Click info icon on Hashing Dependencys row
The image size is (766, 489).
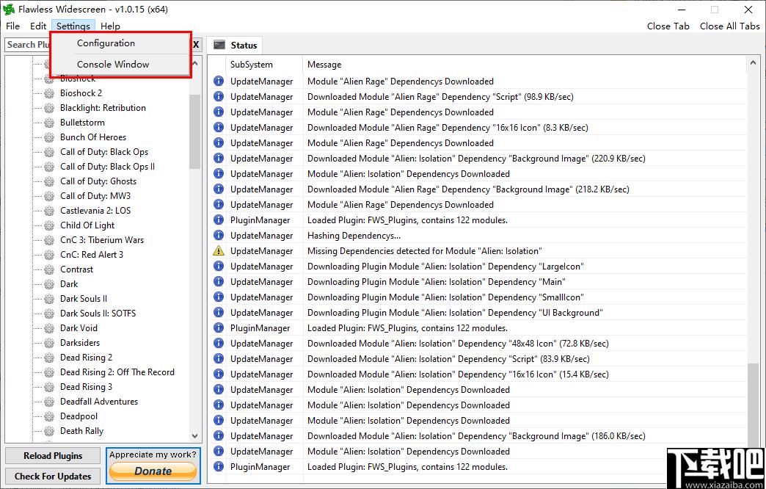click(219, 235)
